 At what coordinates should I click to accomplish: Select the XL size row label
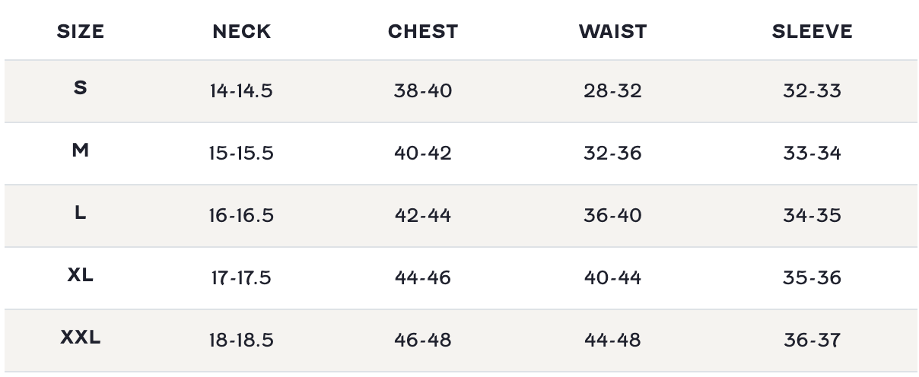pos(81,275)
